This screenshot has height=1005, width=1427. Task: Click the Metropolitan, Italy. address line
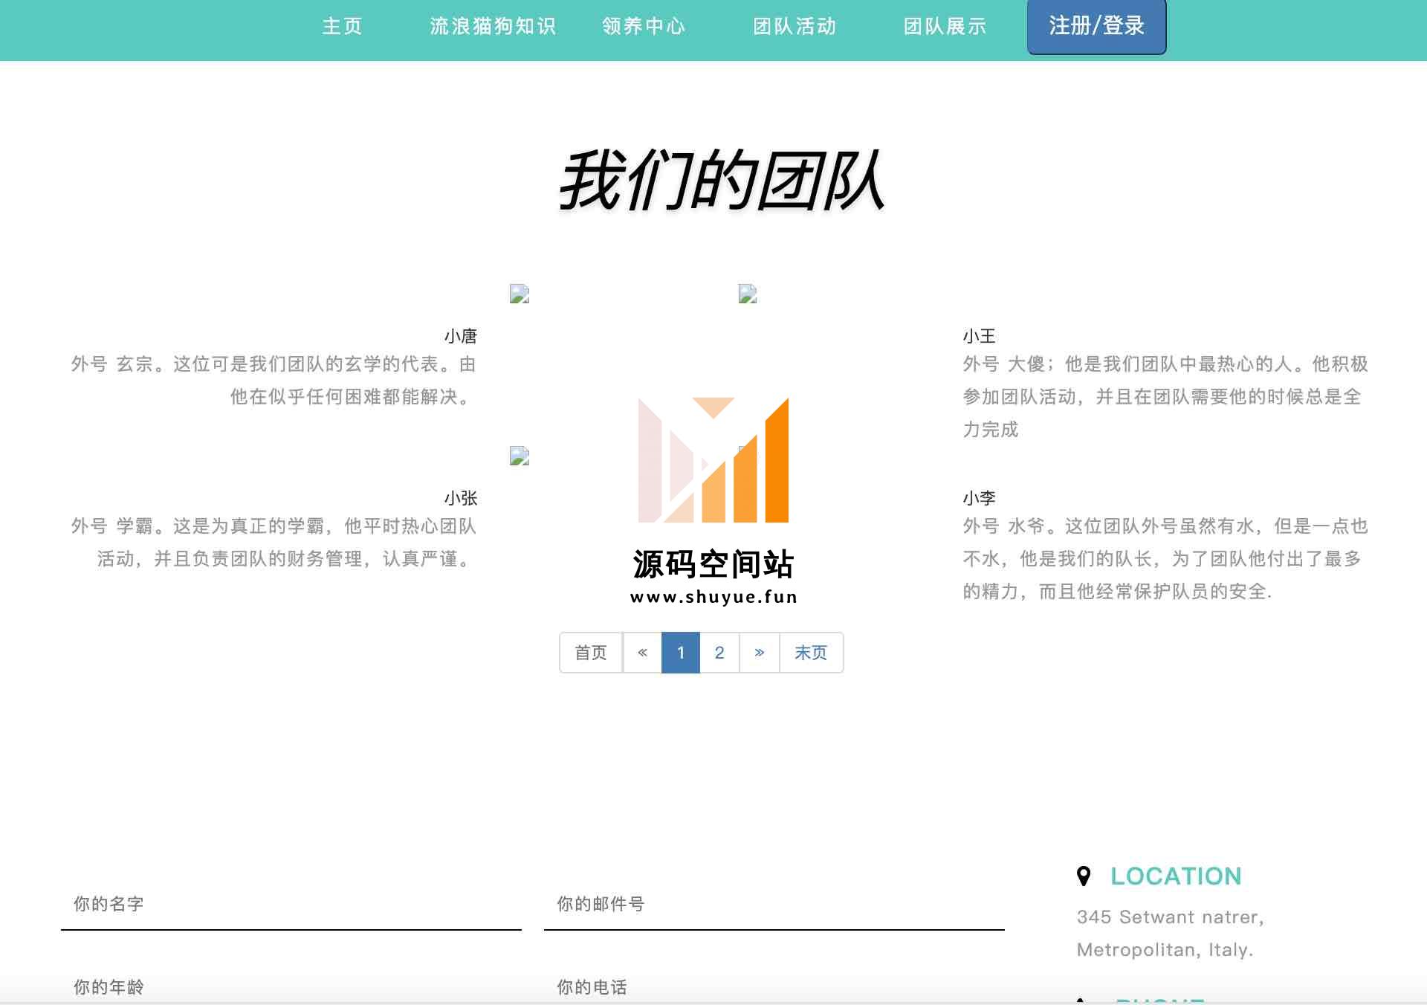click(1165, 950)
